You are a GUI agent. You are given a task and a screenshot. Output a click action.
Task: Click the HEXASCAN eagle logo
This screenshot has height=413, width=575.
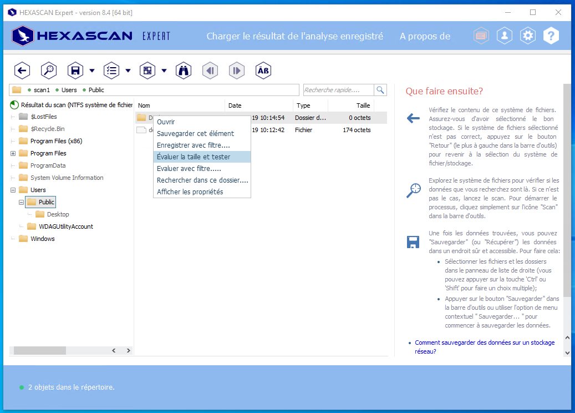(23, 36)
